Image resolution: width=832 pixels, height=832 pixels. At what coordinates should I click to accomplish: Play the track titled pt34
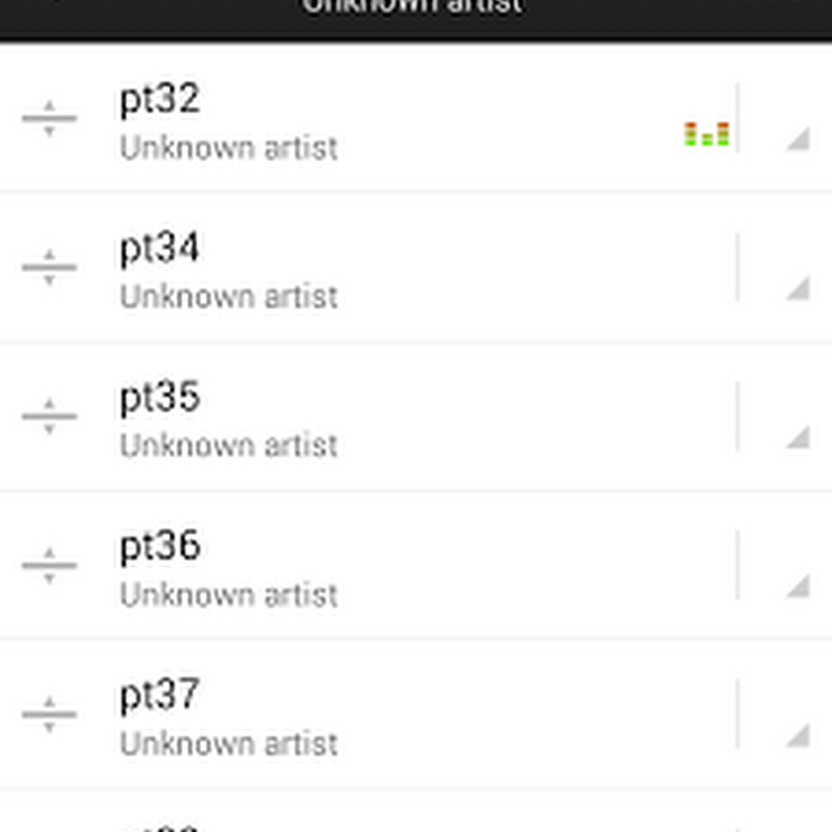160,249
